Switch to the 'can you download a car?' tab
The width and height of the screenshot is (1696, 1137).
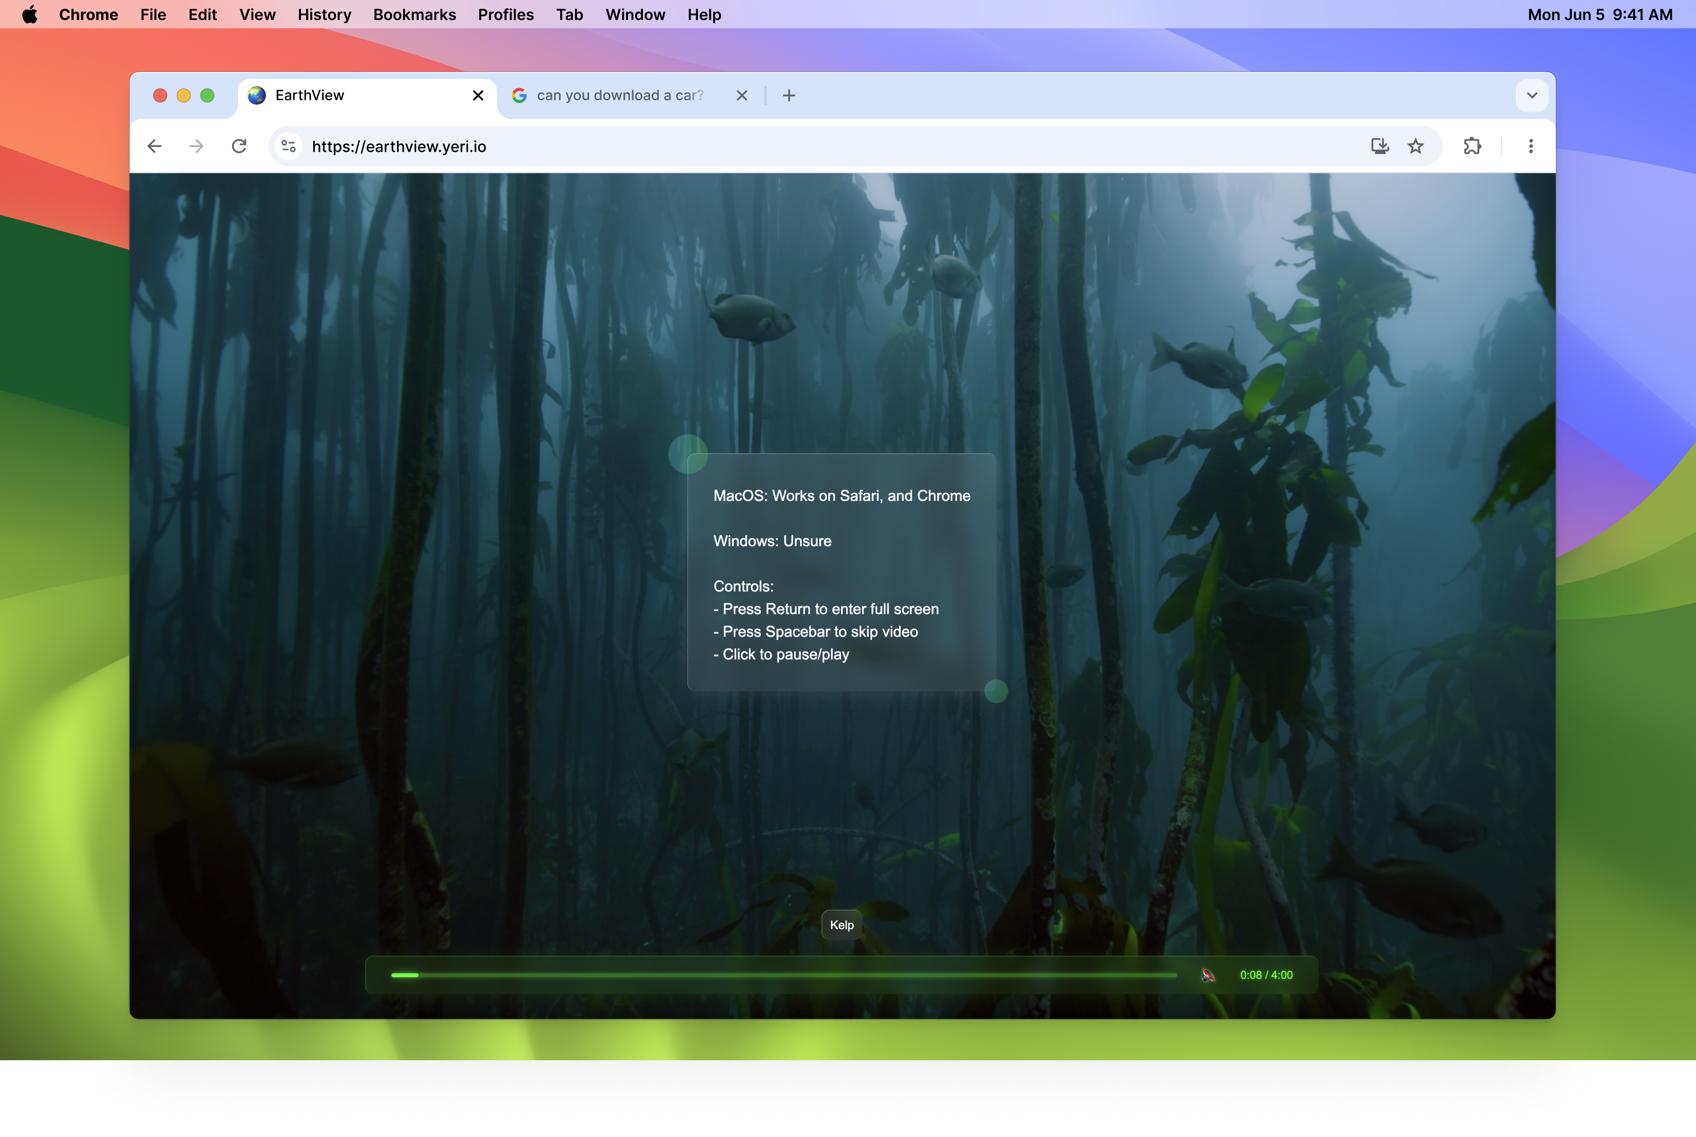click(x=631, y=96)
